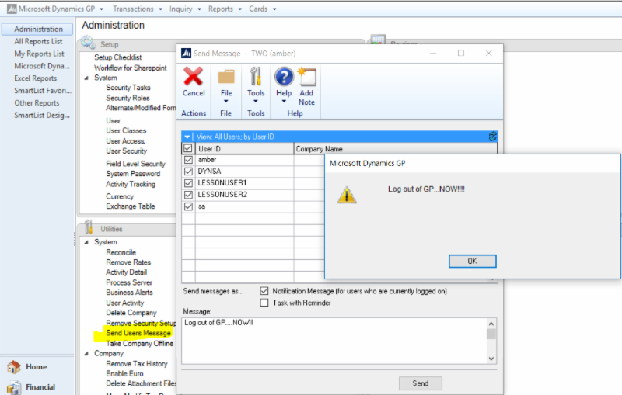Expand the File dropdown arrow in ribbon
The height and width of the screenshot is (395, 622).
pos(226,102)
